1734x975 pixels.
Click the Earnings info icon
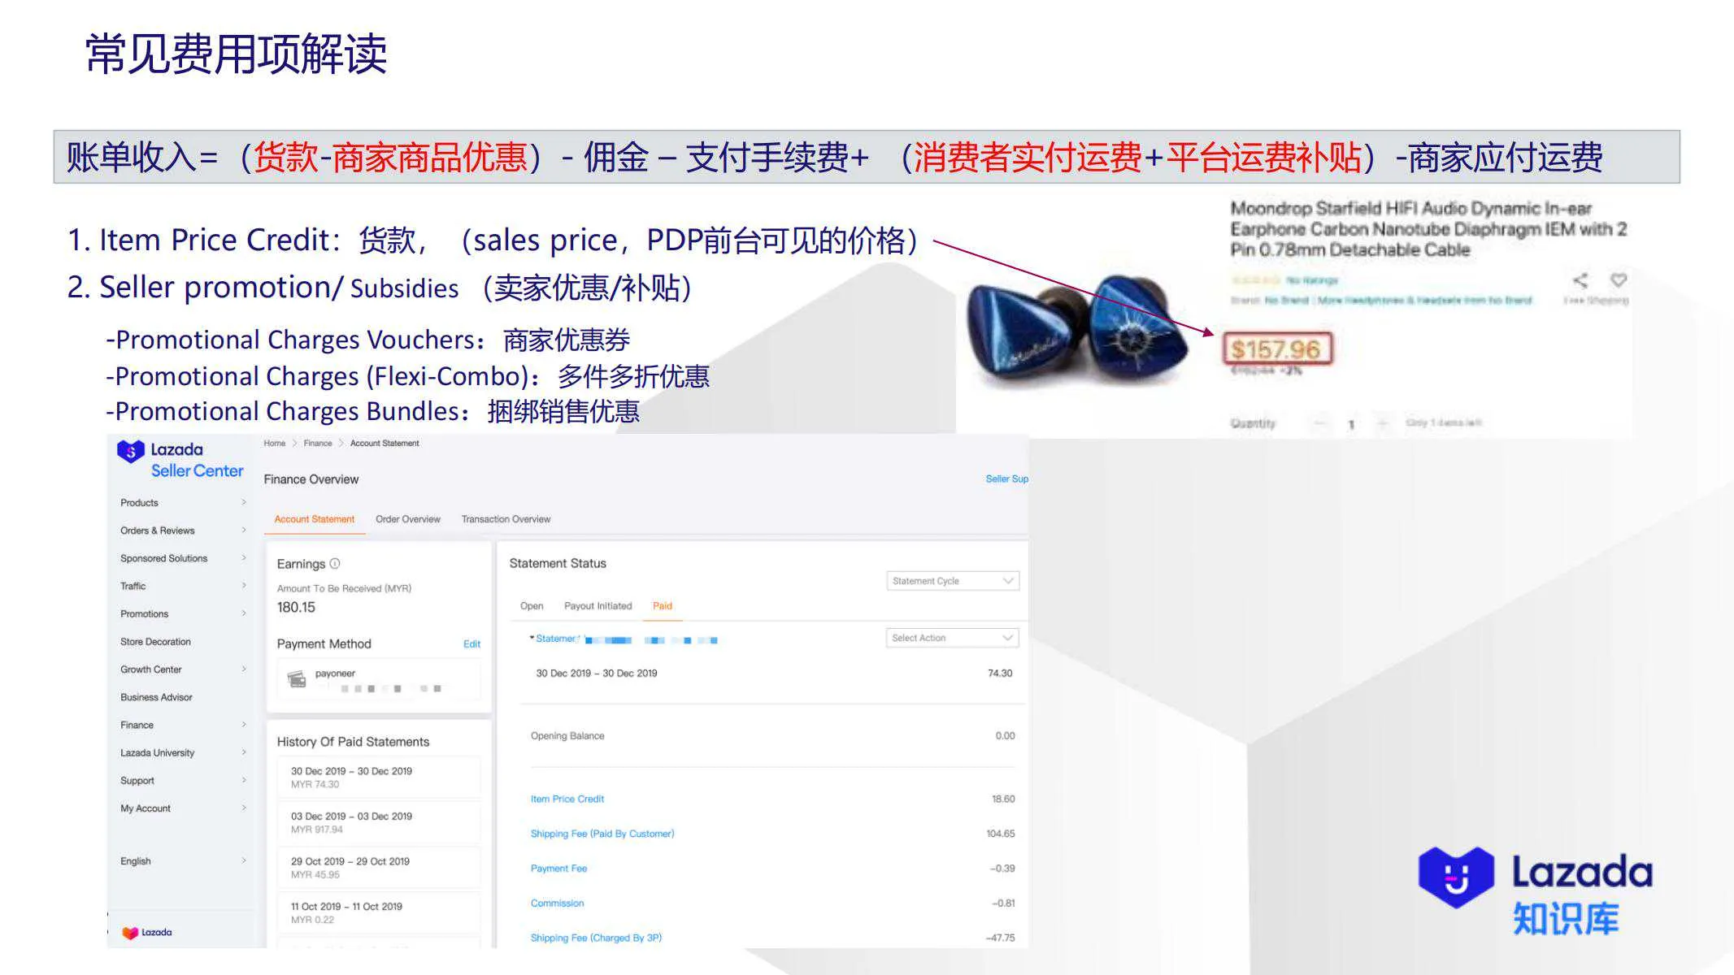pyautogui.click(x=334, y=563)
